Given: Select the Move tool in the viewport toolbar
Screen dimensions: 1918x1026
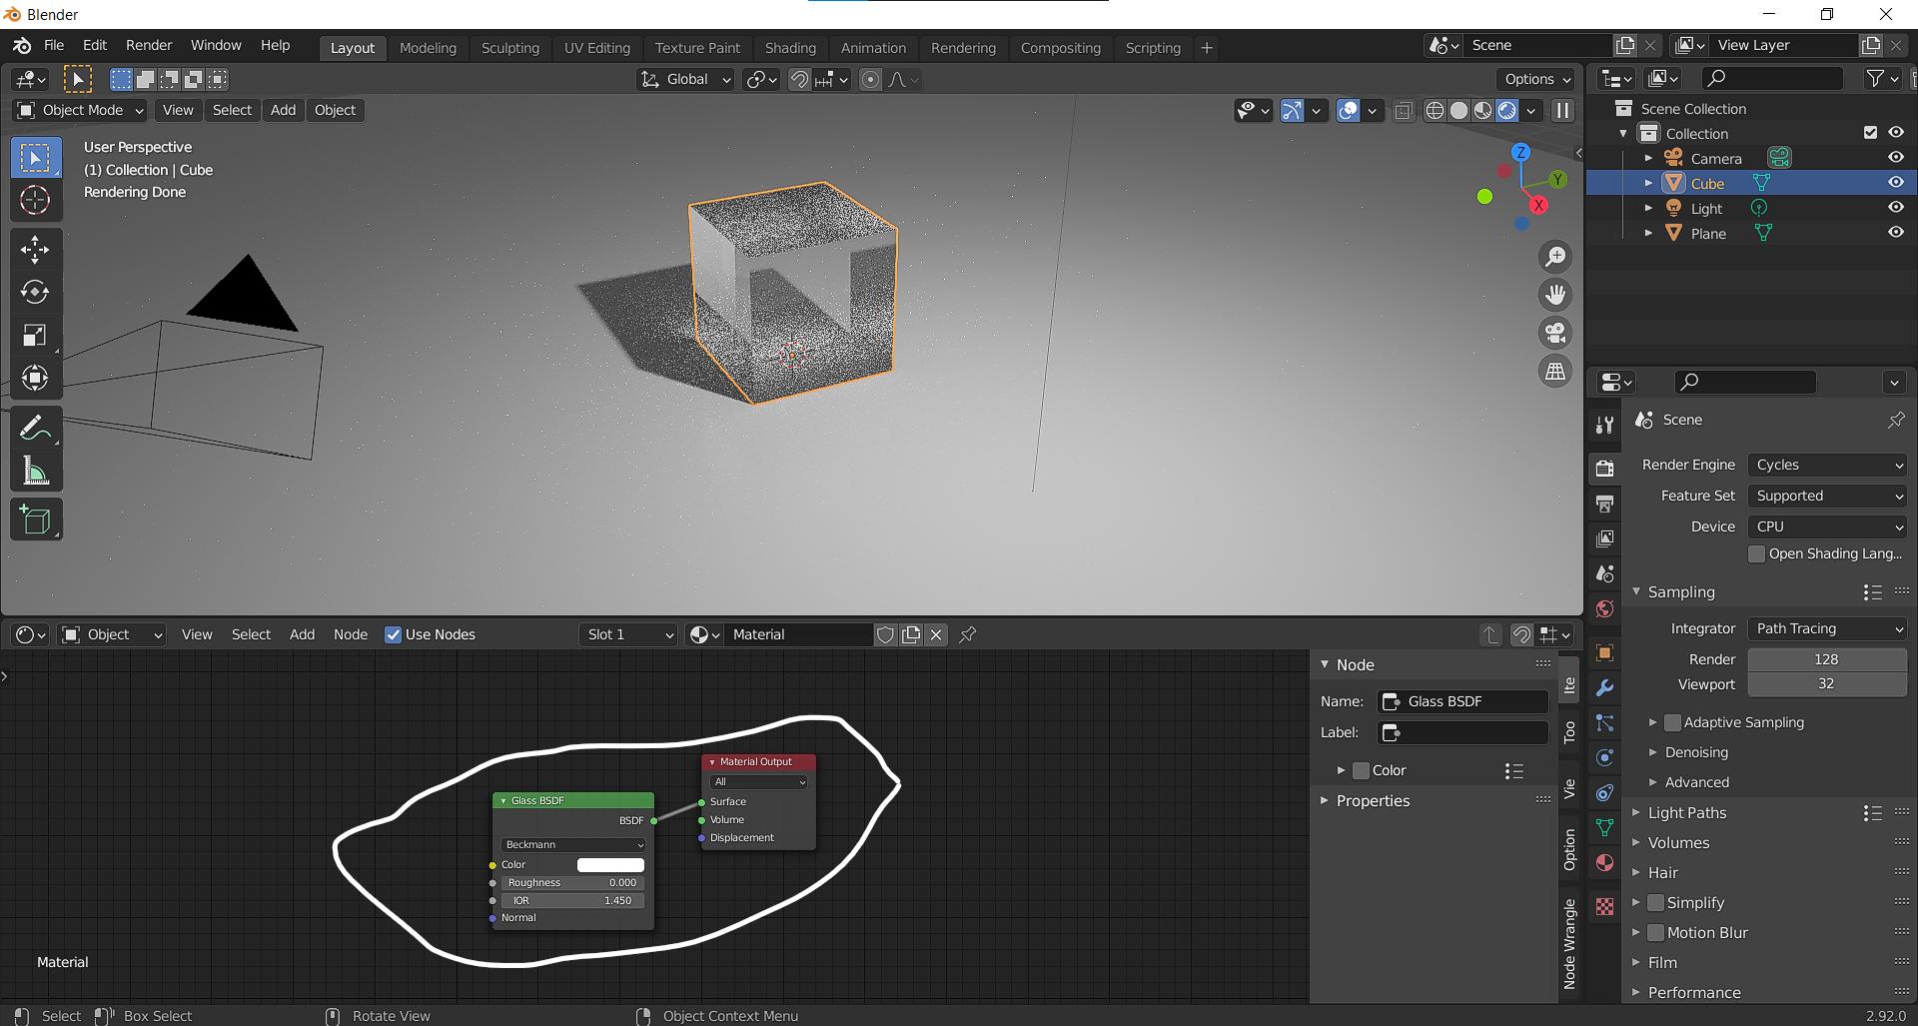Looking at the screenshot, I should pyautogui.click(x=36, y=250).
